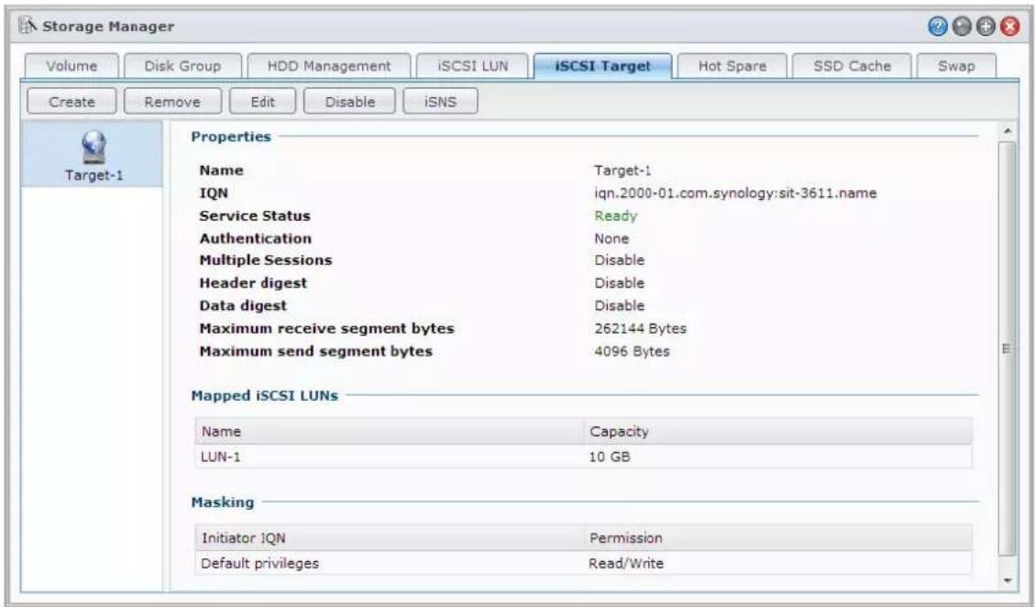
Task: Go to HDD Management tab
Action: tap(329, 66)
